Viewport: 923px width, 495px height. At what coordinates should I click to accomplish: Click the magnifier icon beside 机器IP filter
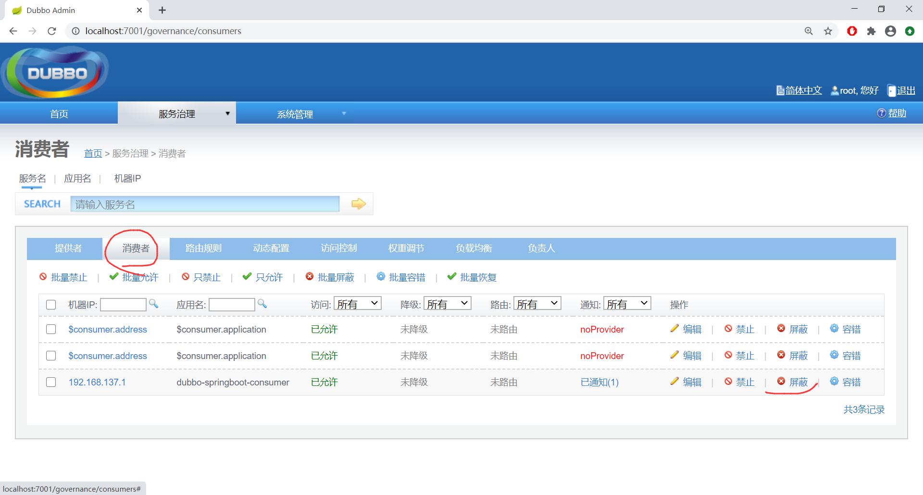pos(153,304)
